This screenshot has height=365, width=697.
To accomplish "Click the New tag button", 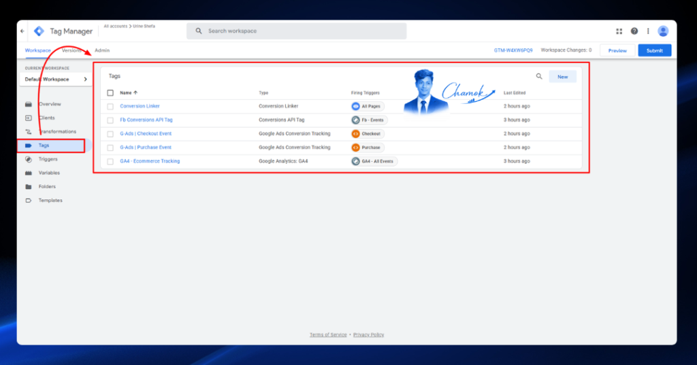I will coord(562,77).
